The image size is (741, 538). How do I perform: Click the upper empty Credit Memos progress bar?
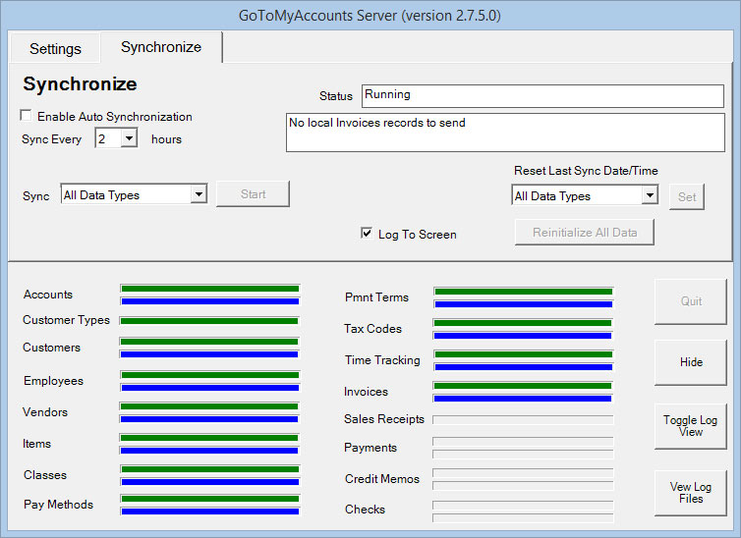click(523, 473)
